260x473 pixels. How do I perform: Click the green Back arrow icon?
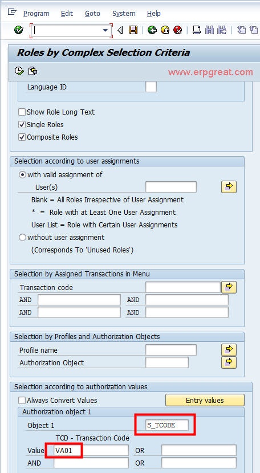coord(152,30)
